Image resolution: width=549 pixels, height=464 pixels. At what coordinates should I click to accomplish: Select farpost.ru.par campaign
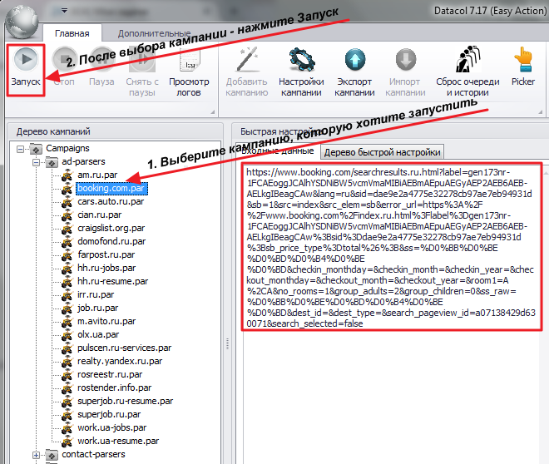(x=106, y=254)
